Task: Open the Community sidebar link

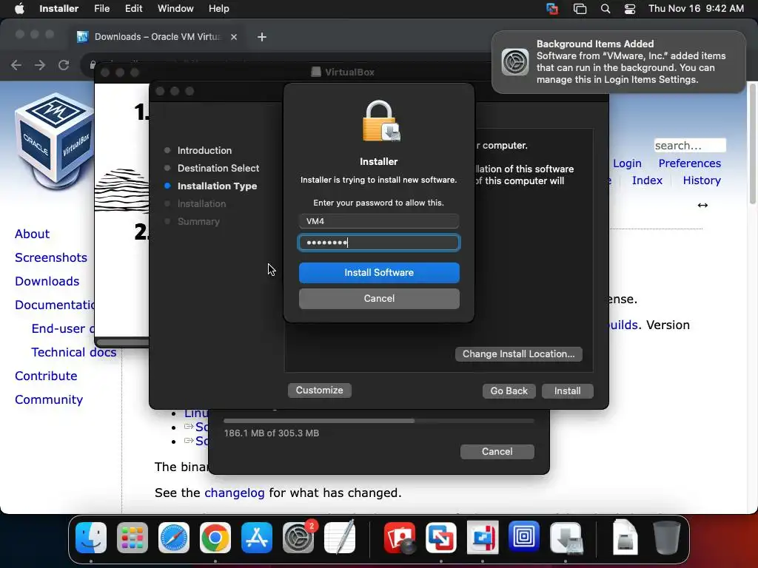Action: [49, 399]
